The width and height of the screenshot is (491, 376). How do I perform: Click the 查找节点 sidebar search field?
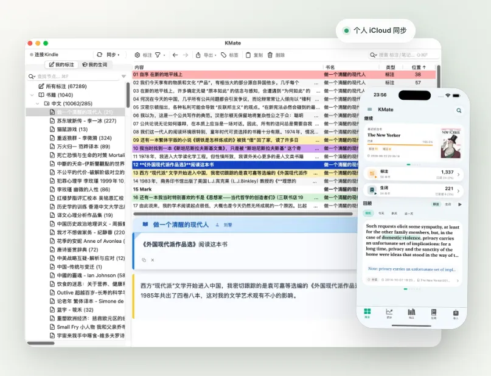[74, 77]
